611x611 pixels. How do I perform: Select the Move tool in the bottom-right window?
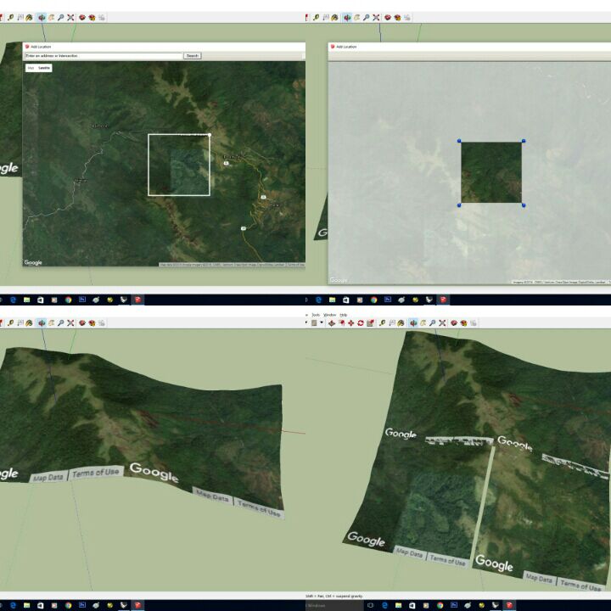pyautogui.click(x=350, y=323)
